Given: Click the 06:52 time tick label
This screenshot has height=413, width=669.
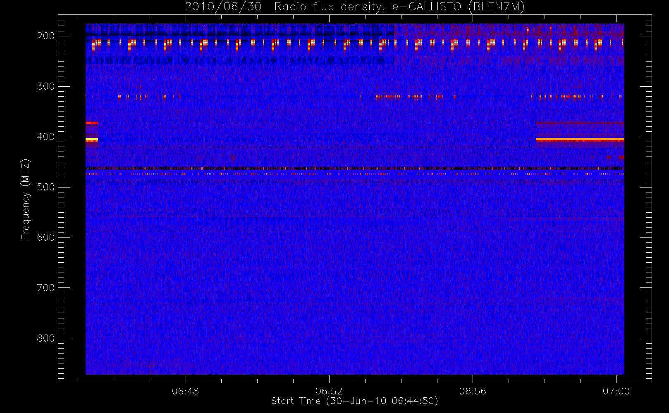Looking at the screenshot, I should point(329,391).
